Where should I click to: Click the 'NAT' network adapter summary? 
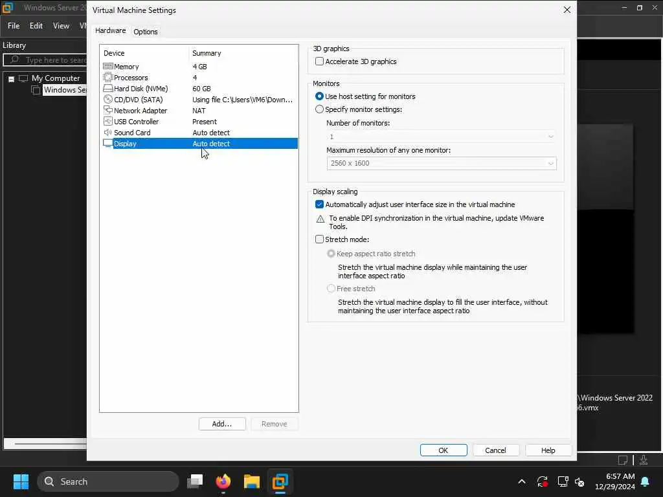pyautogui.click(x=199, y=111)
